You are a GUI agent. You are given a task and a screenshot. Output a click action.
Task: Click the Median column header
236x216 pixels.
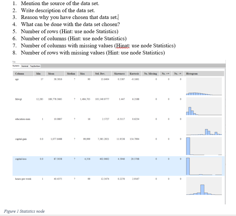coord(71,73)
